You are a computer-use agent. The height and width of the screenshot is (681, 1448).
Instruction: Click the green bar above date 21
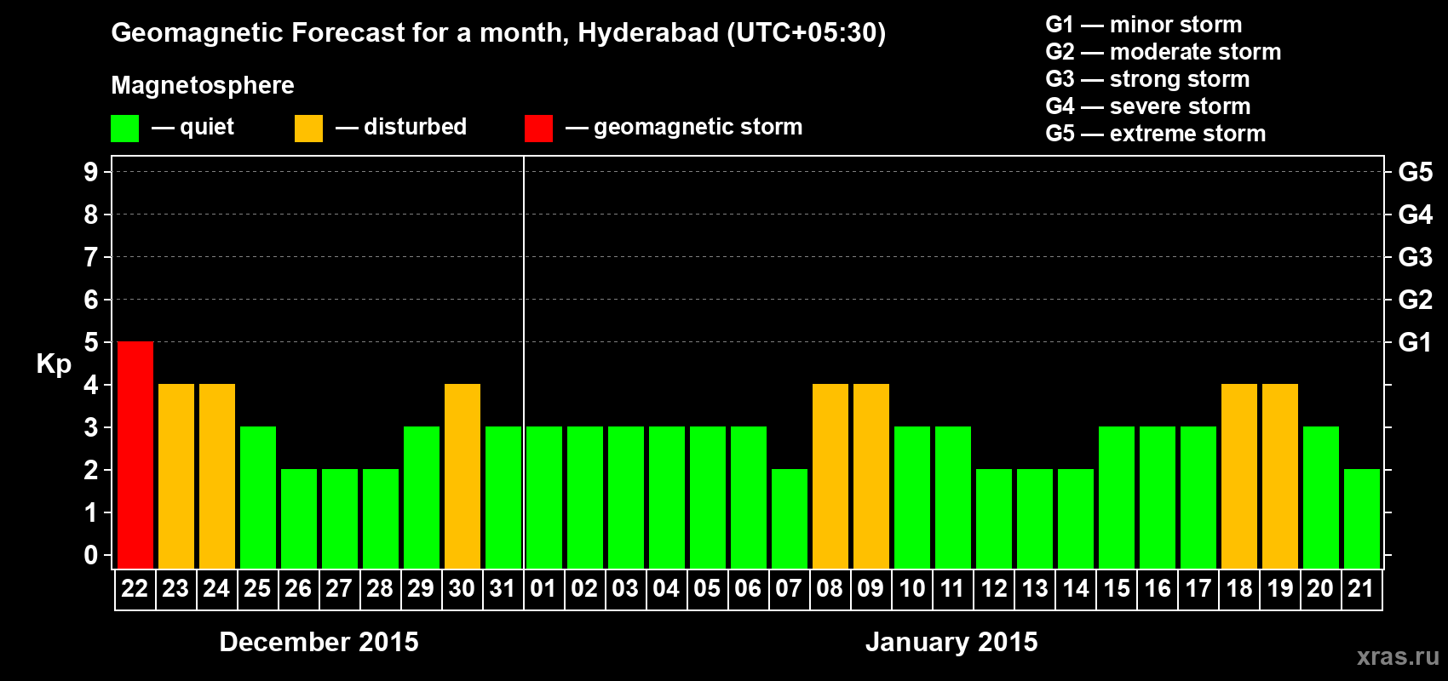(x=1362, y=519)
